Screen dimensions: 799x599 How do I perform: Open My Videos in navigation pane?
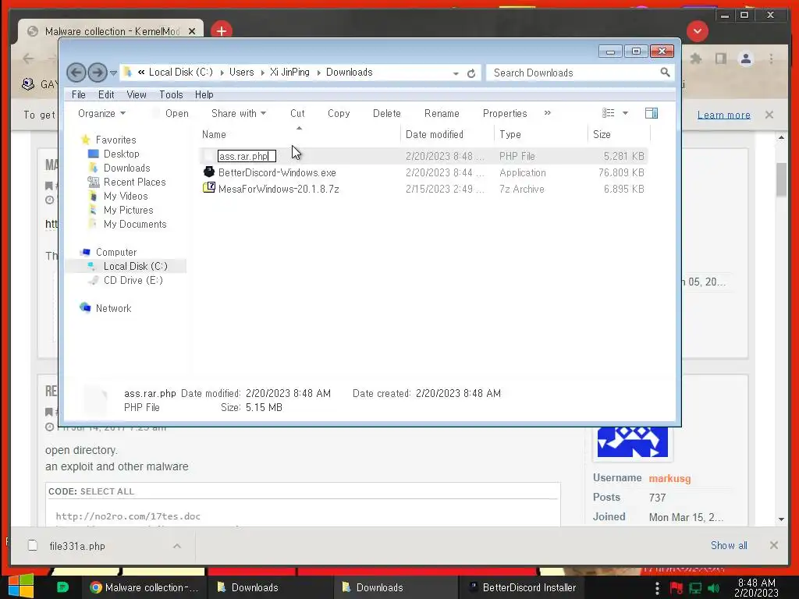coord(126,196)
